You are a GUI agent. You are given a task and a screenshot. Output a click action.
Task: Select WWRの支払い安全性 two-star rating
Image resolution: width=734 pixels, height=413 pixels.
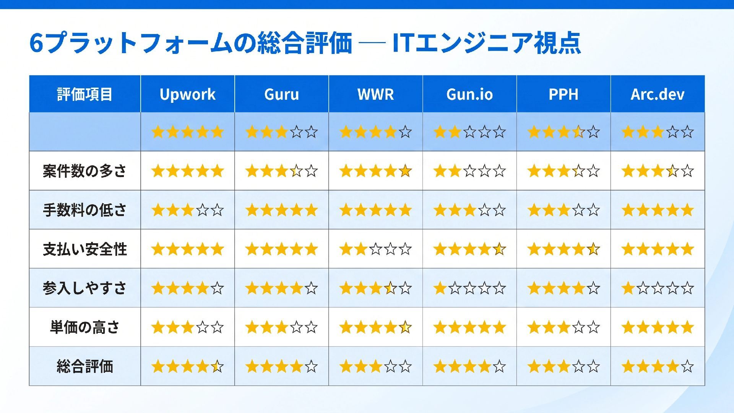pyautogui.click(x=375, y=249)
